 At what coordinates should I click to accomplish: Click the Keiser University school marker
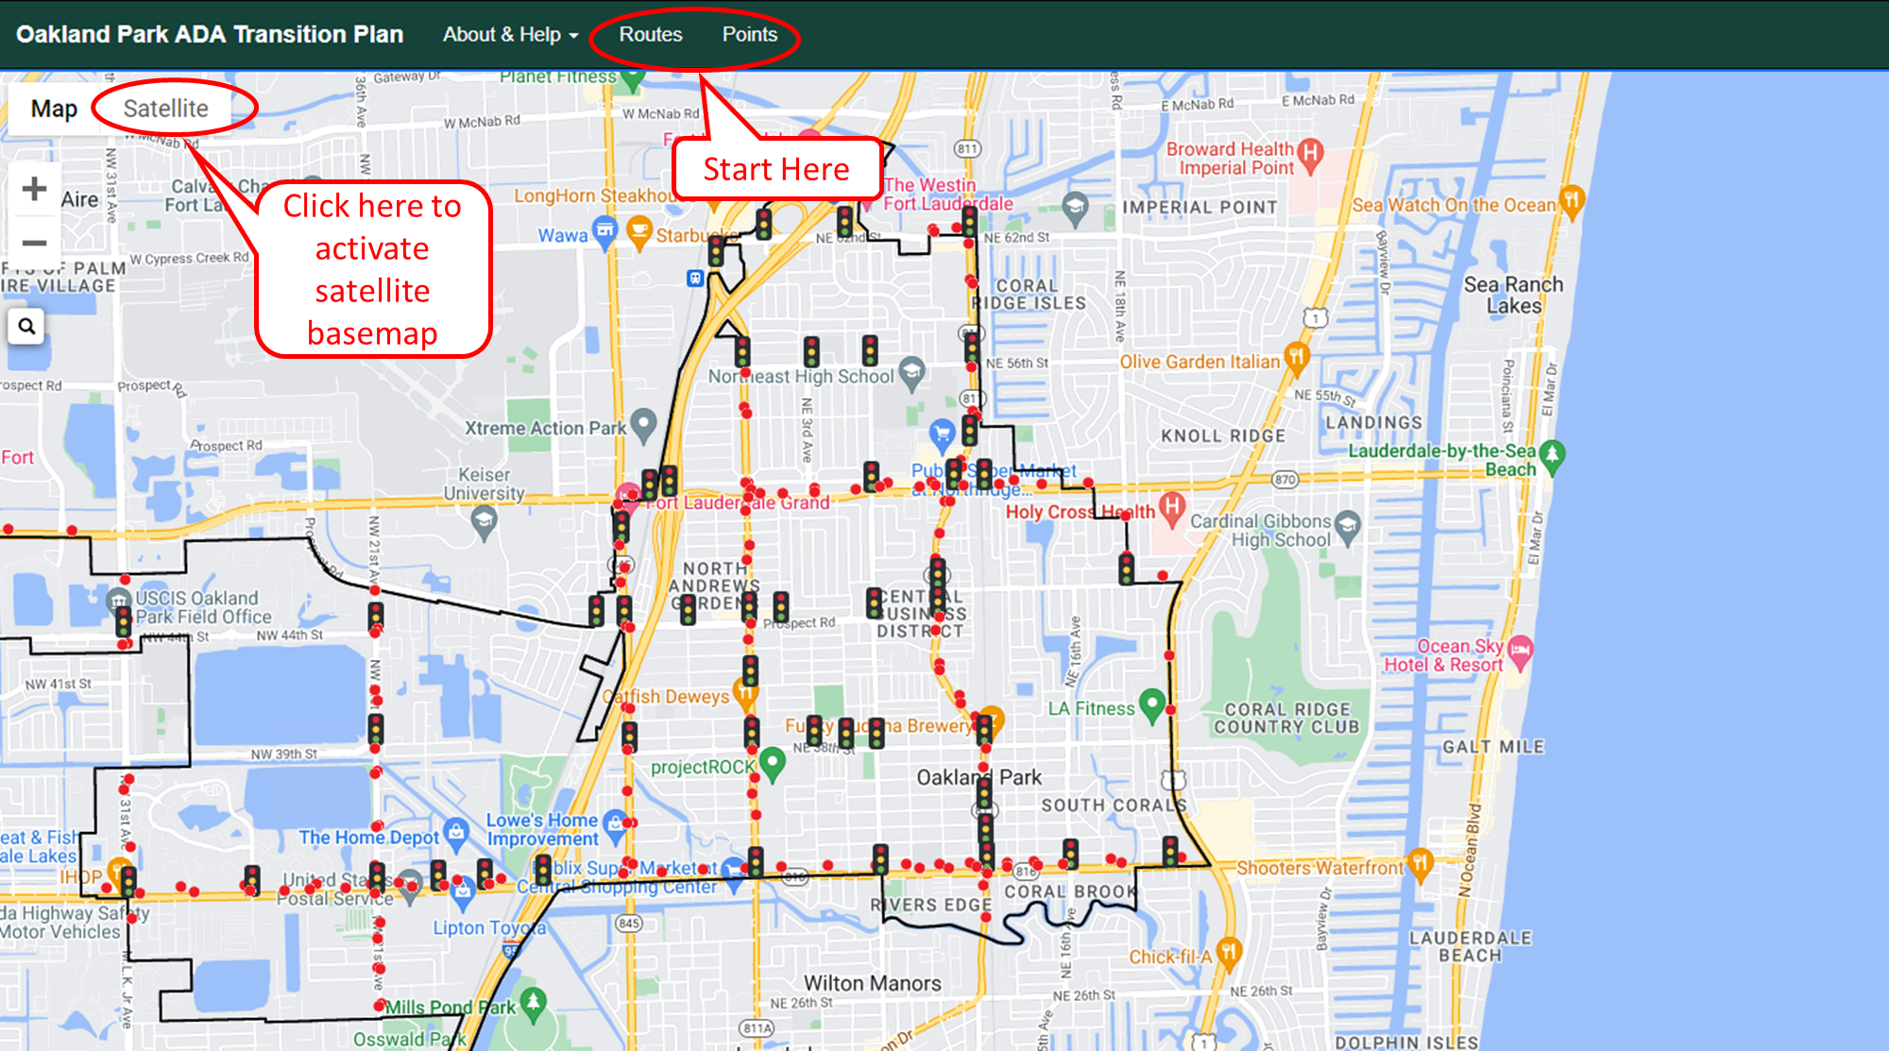pos(484,521)
